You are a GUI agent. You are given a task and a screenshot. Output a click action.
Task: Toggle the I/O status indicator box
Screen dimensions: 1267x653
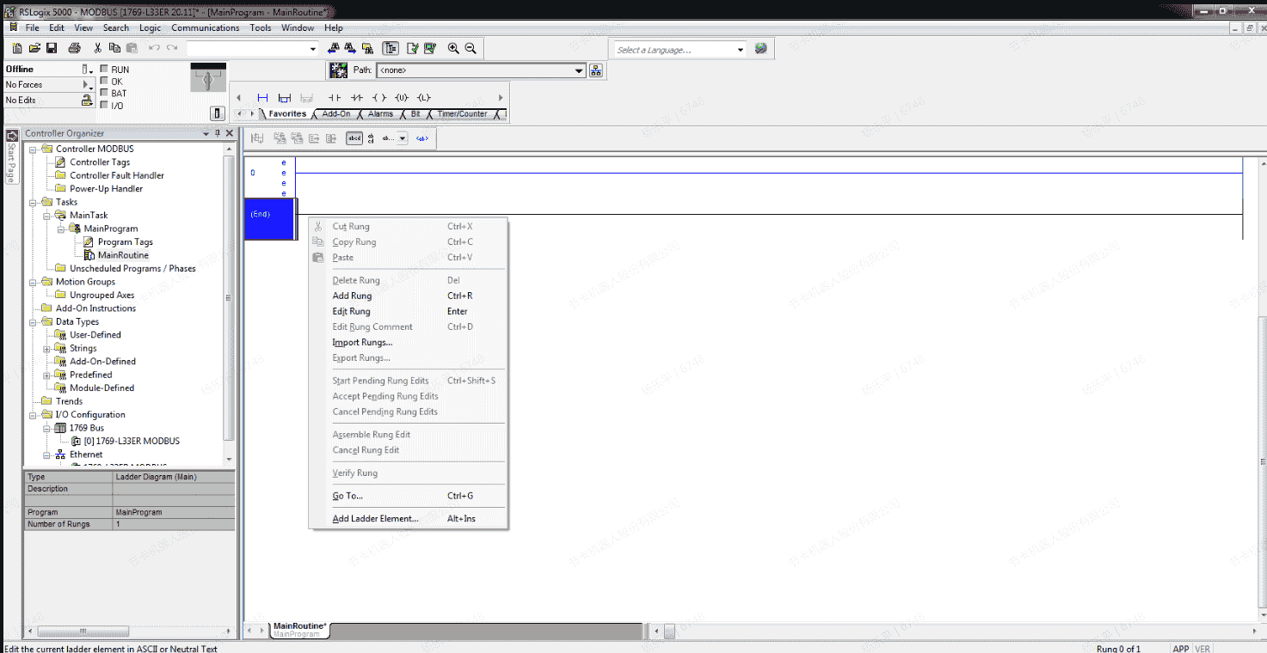[105, 106]
